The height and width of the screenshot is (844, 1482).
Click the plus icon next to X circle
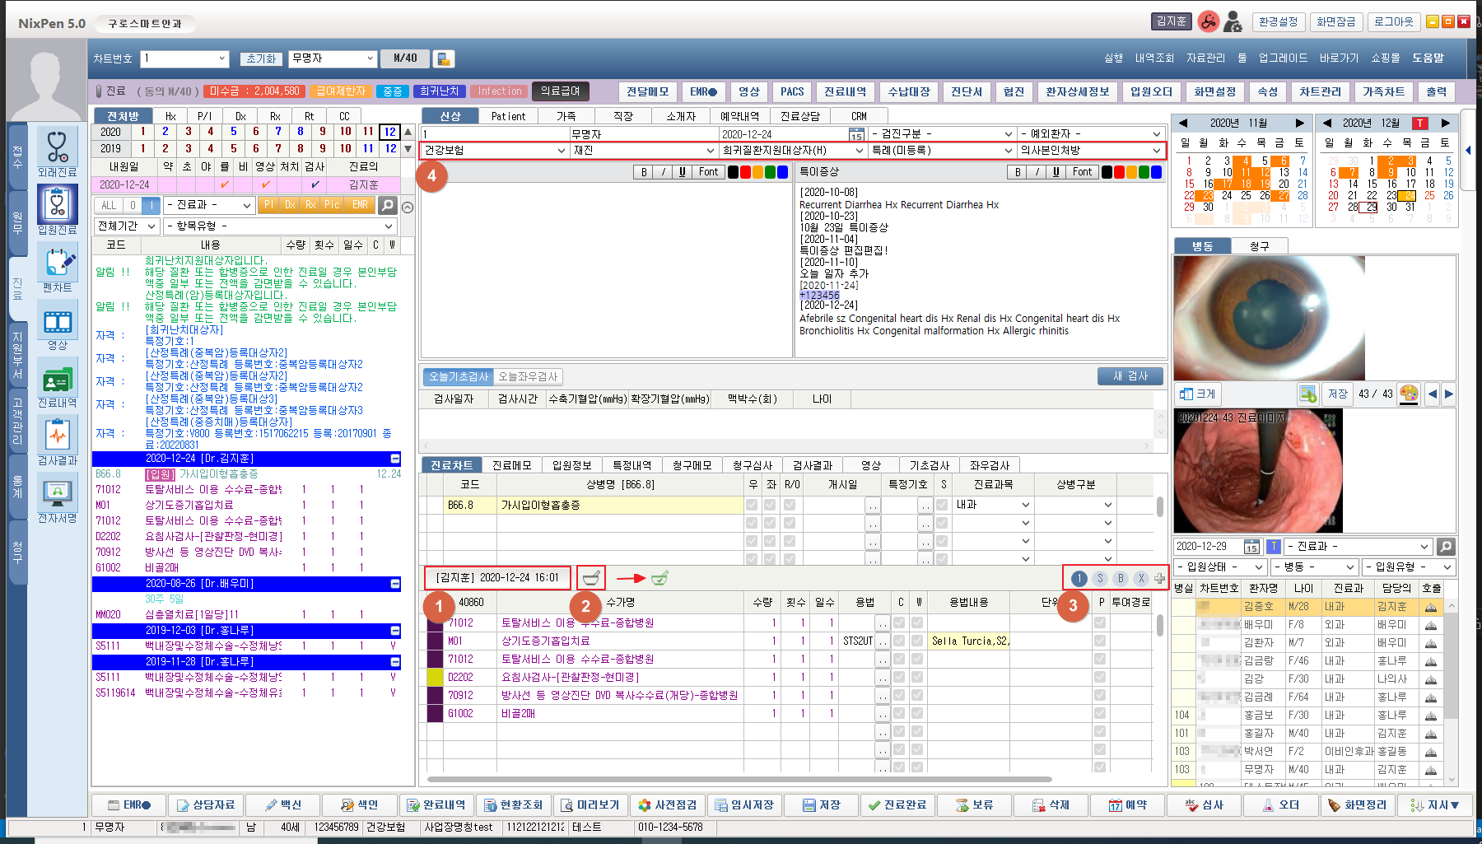click(x=1159, y=578)
